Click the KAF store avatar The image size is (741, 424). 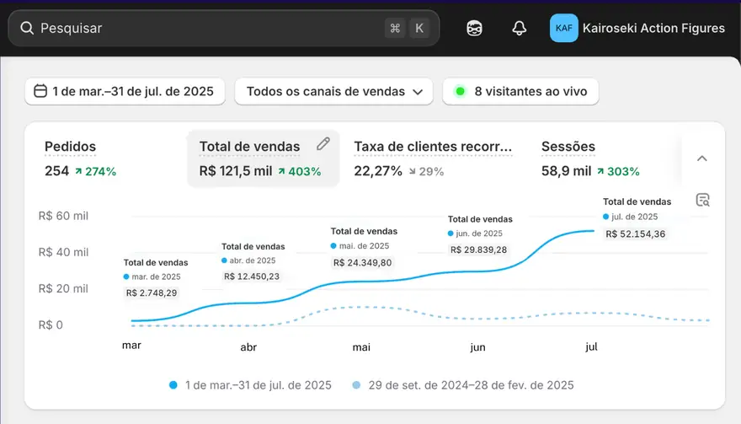pyautogui.click(x=564, y=28)
